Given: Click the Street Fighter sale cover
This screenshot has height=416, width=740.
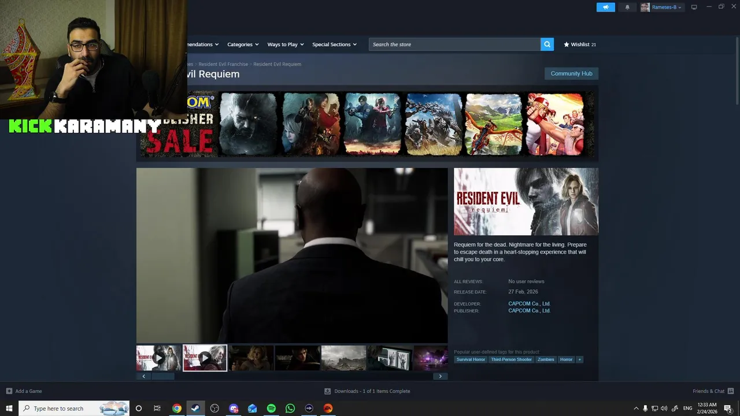Looking at the screenshot, I should (x=556, y=124).
